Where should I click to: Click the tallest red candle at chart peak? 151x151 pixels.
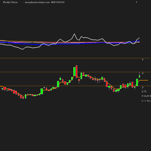[77, 72]
